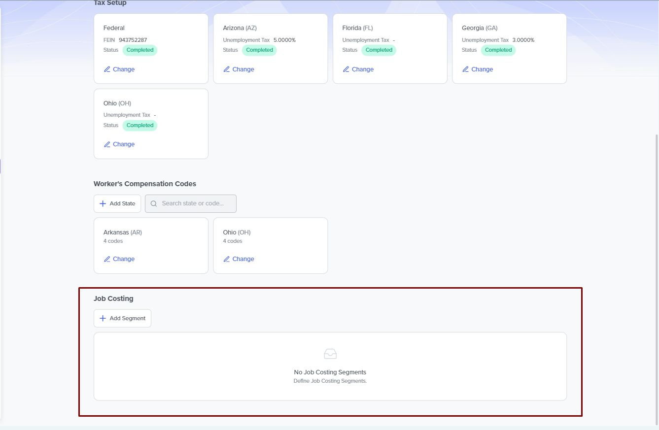Click No Job Costing Segments message
This screenshot has height=430, width=659.
click(x=330, y=372)
